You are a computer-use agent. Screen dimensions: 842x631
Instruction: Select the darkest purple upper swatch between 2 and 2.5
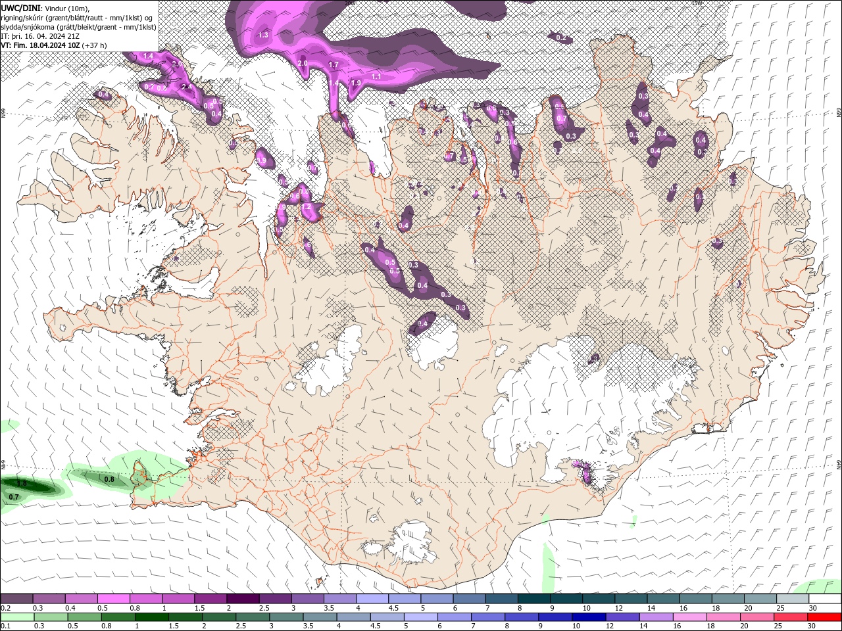click(242, 599)
